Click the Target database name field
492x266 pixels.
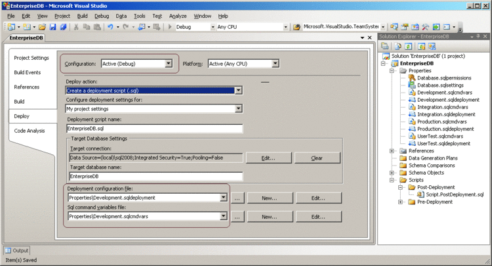156,176
